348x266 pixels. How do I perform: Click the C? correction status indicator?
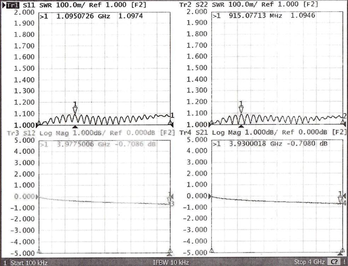[x=334, y=262]
